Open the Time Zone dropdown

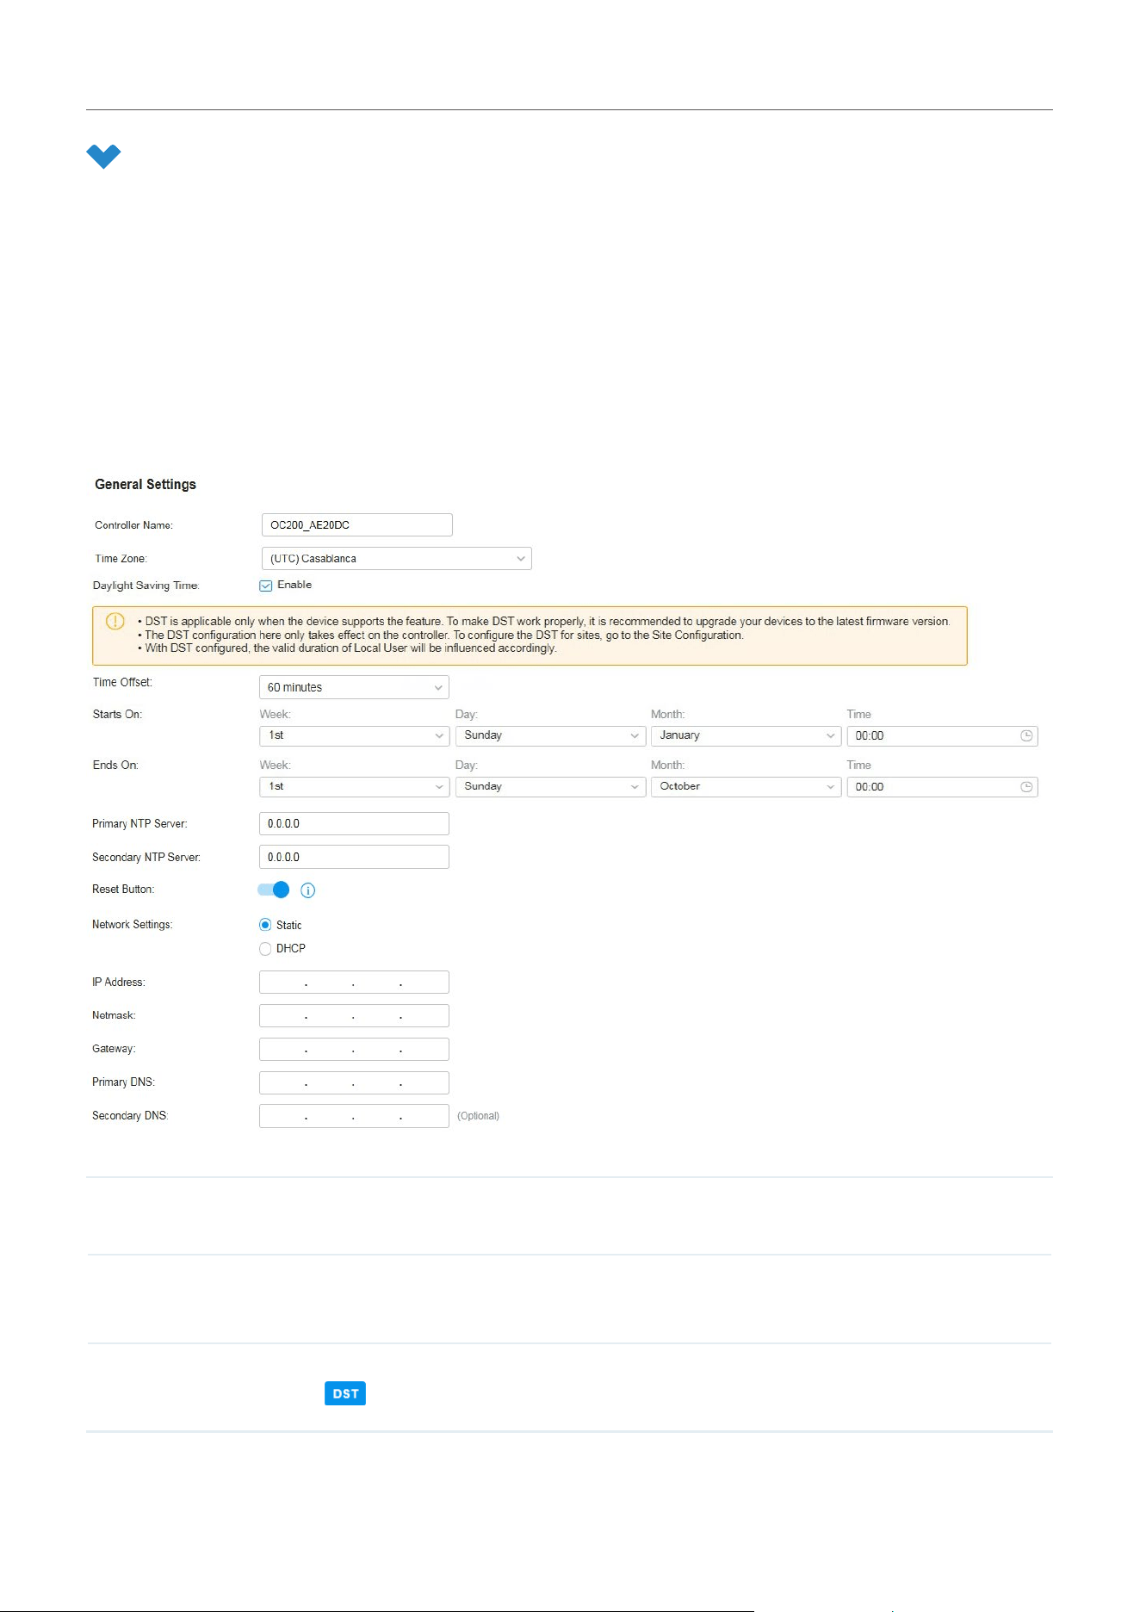coord(396,559)
